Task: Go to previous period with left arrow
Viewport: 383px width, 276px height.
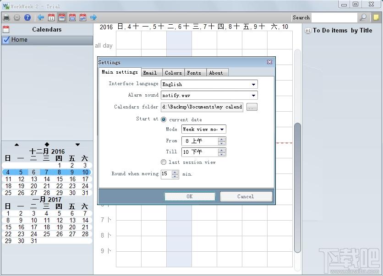Action: tap(41, 17)
